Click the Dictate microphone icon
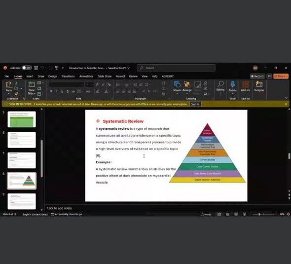 tap(232, 84)
